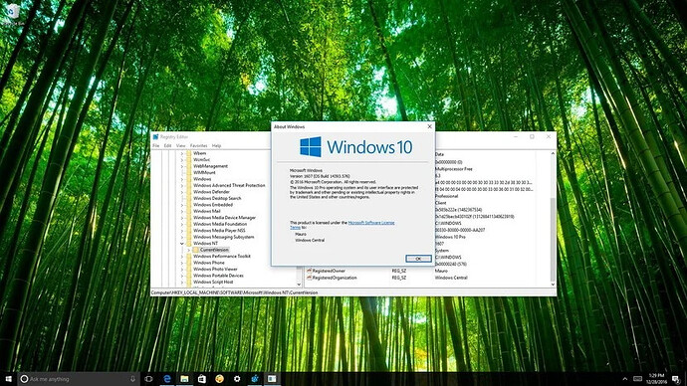687x386 pixels.
Task: Collapse the Windows NT key
Action: click(182, 244)
